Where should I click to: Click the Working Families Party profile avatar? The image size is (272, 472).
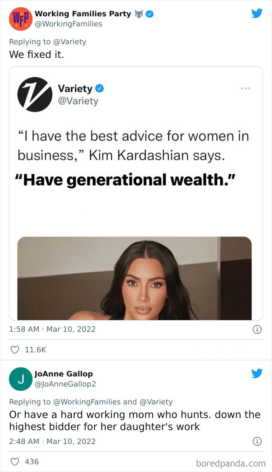click(x=21, y=18)
